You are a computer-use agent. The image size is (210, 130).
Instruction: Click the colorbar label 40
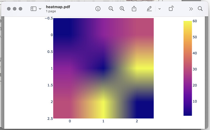coord(195,53)
